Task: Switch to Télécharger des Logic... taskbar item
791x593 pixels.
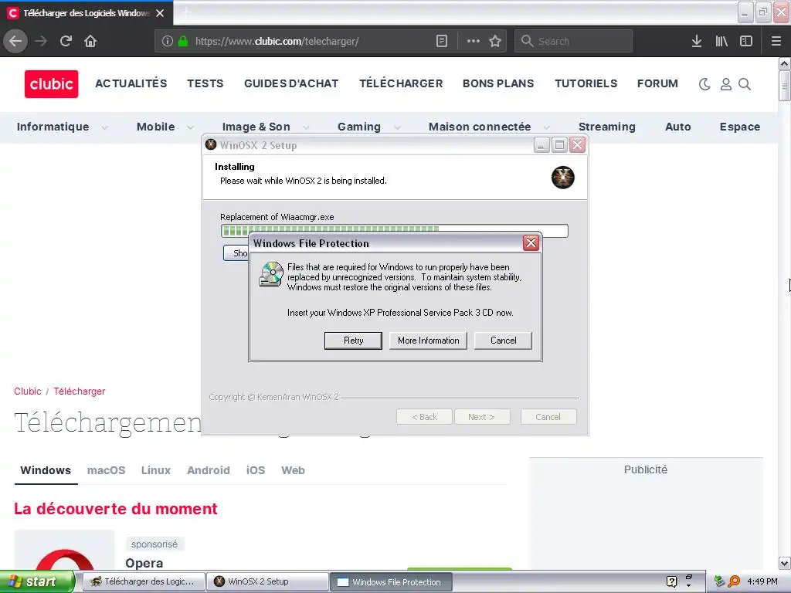Action: tap(144, 581)
